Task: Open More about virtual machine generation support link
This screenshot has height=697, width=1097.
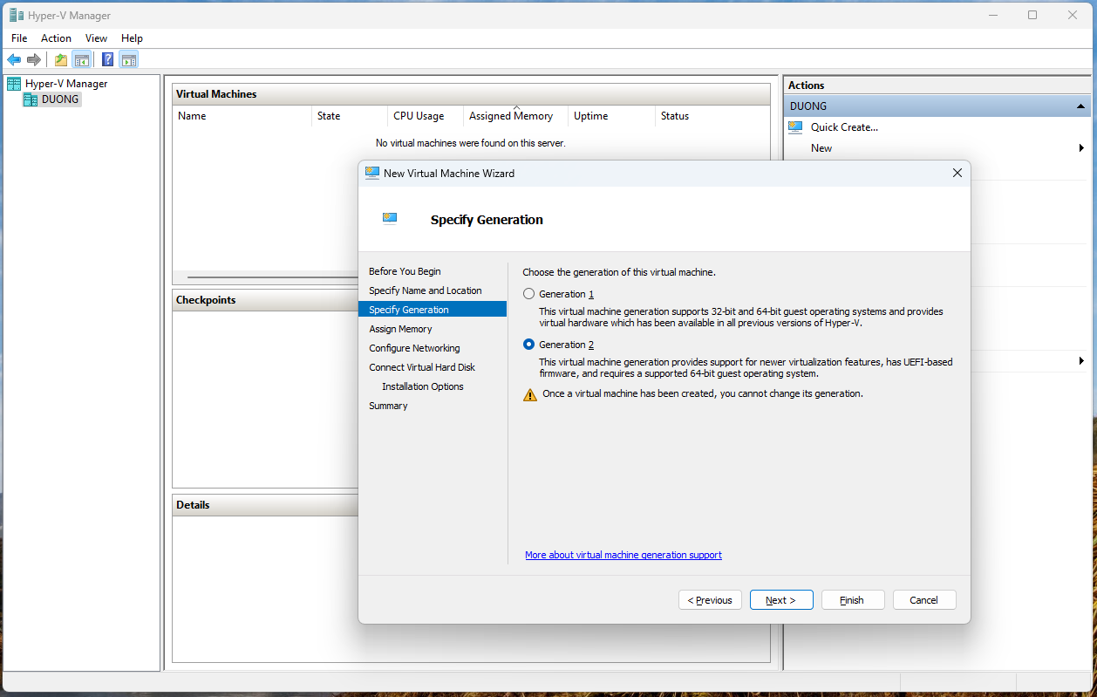Action: coord(623,555)
